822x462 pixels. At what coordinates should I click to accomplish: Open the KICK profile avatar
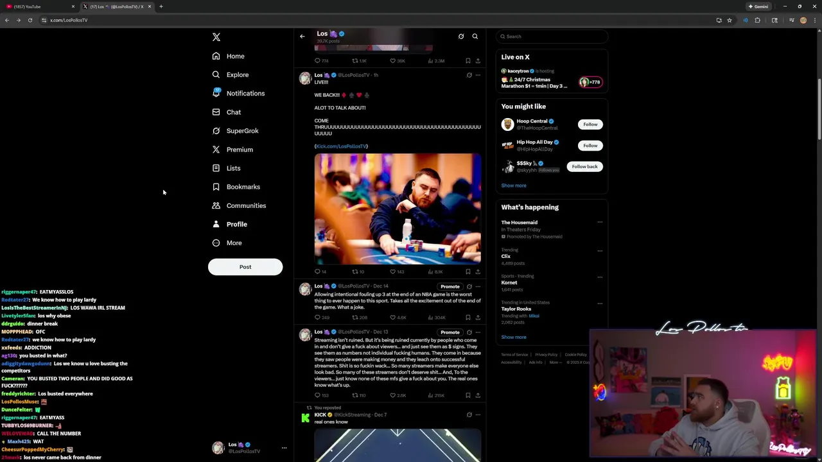pos(305,418)
